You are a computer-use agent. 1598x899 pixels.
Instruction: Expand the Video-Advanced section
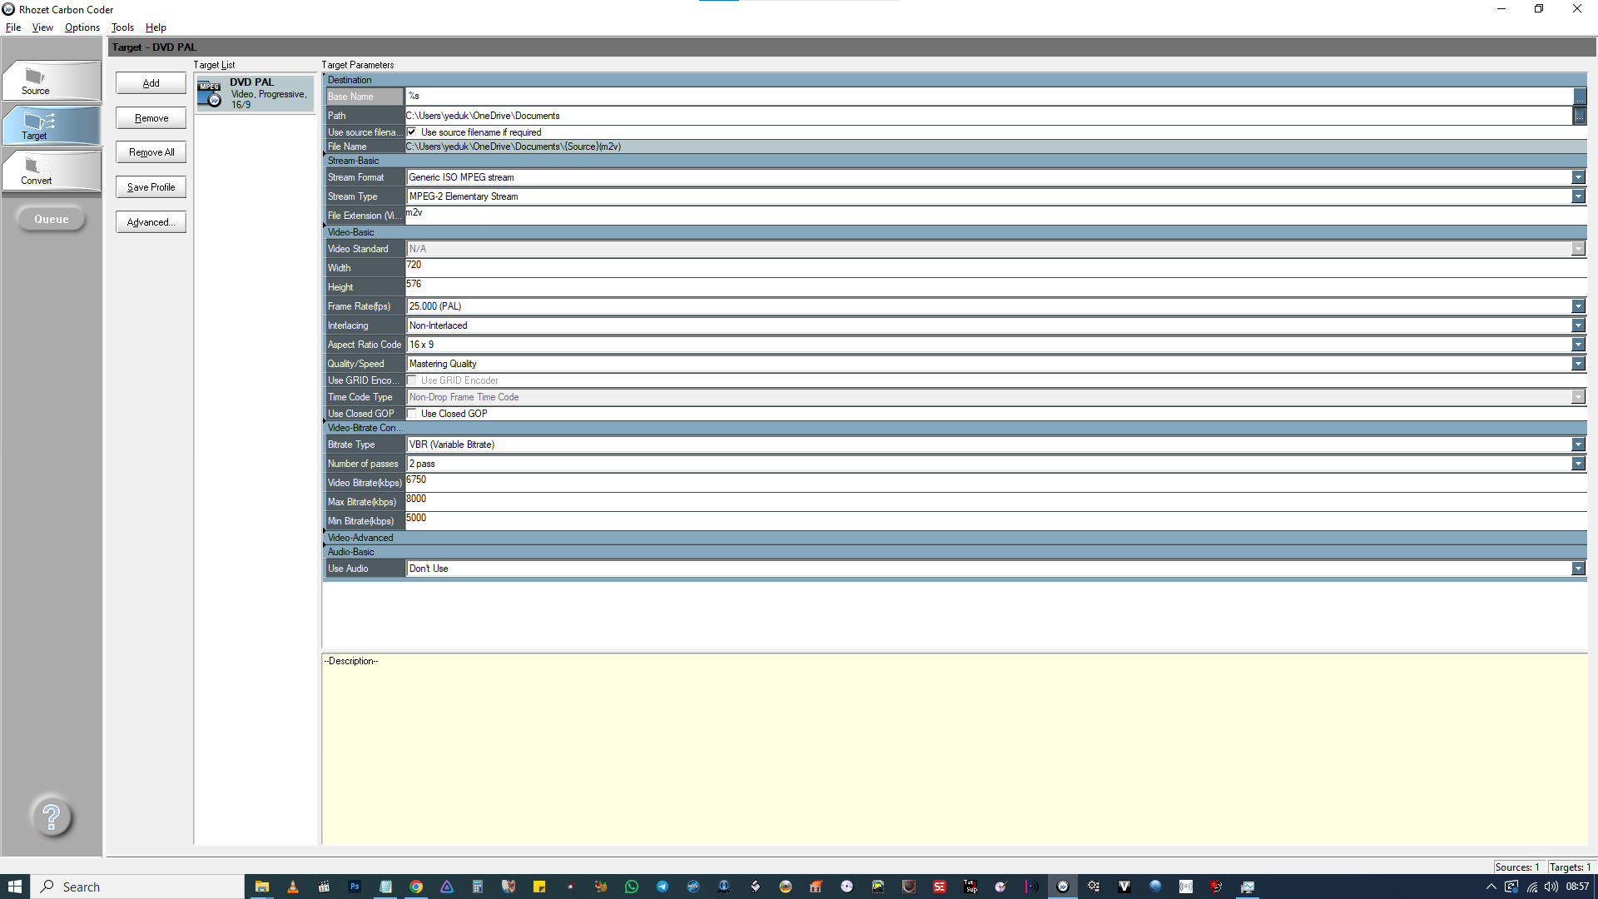click(955, 538)
